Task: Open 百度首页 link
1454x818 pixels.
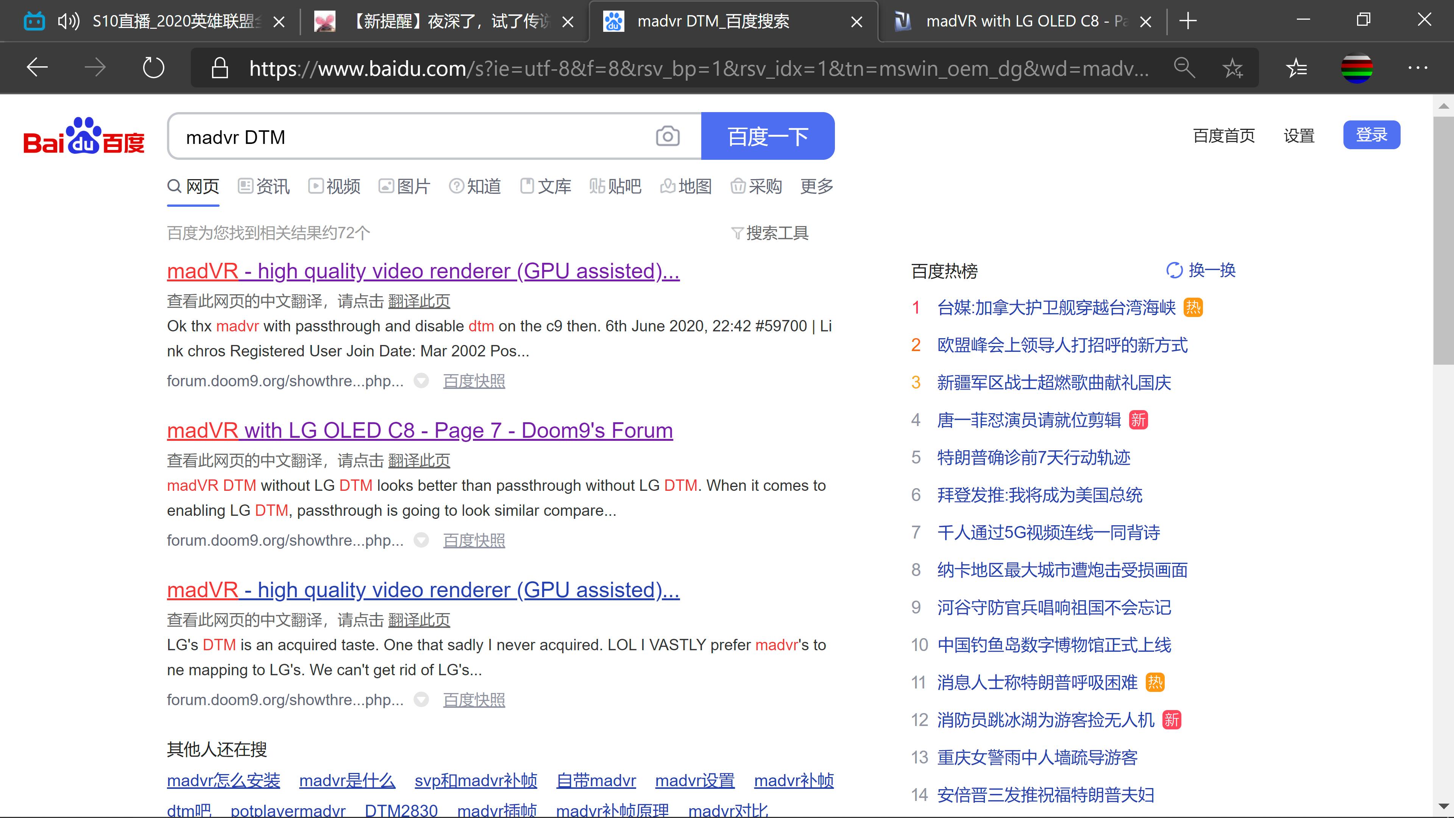Action: coord(1224,136)
